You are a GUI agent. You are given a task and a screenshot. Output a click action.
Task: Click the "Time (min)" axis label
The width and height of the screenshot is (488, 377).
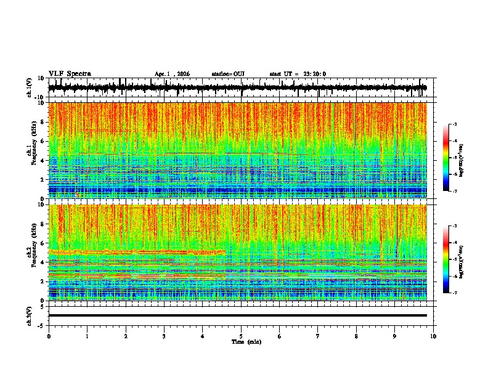[246, 342]
